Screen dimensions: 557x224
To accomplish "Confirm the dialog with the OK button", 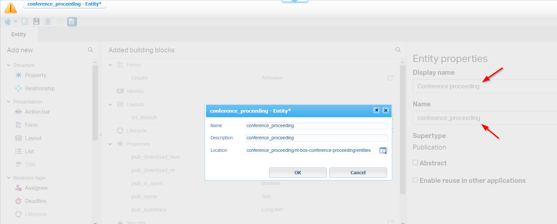I will point(297,173).
